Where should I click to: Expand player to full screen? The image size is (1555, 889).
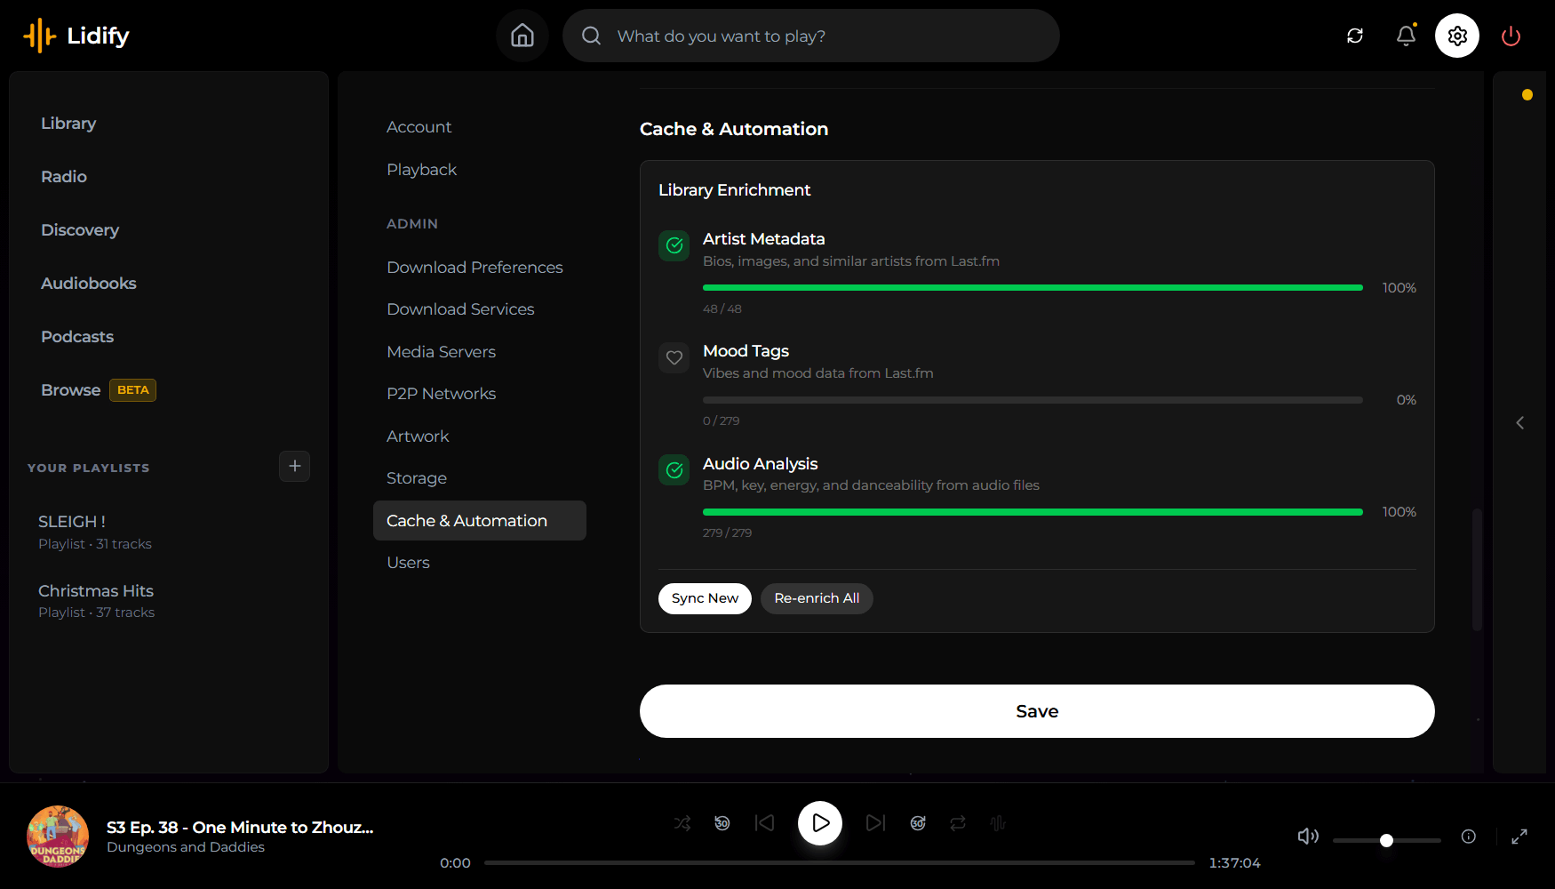tap(1519, 836)
